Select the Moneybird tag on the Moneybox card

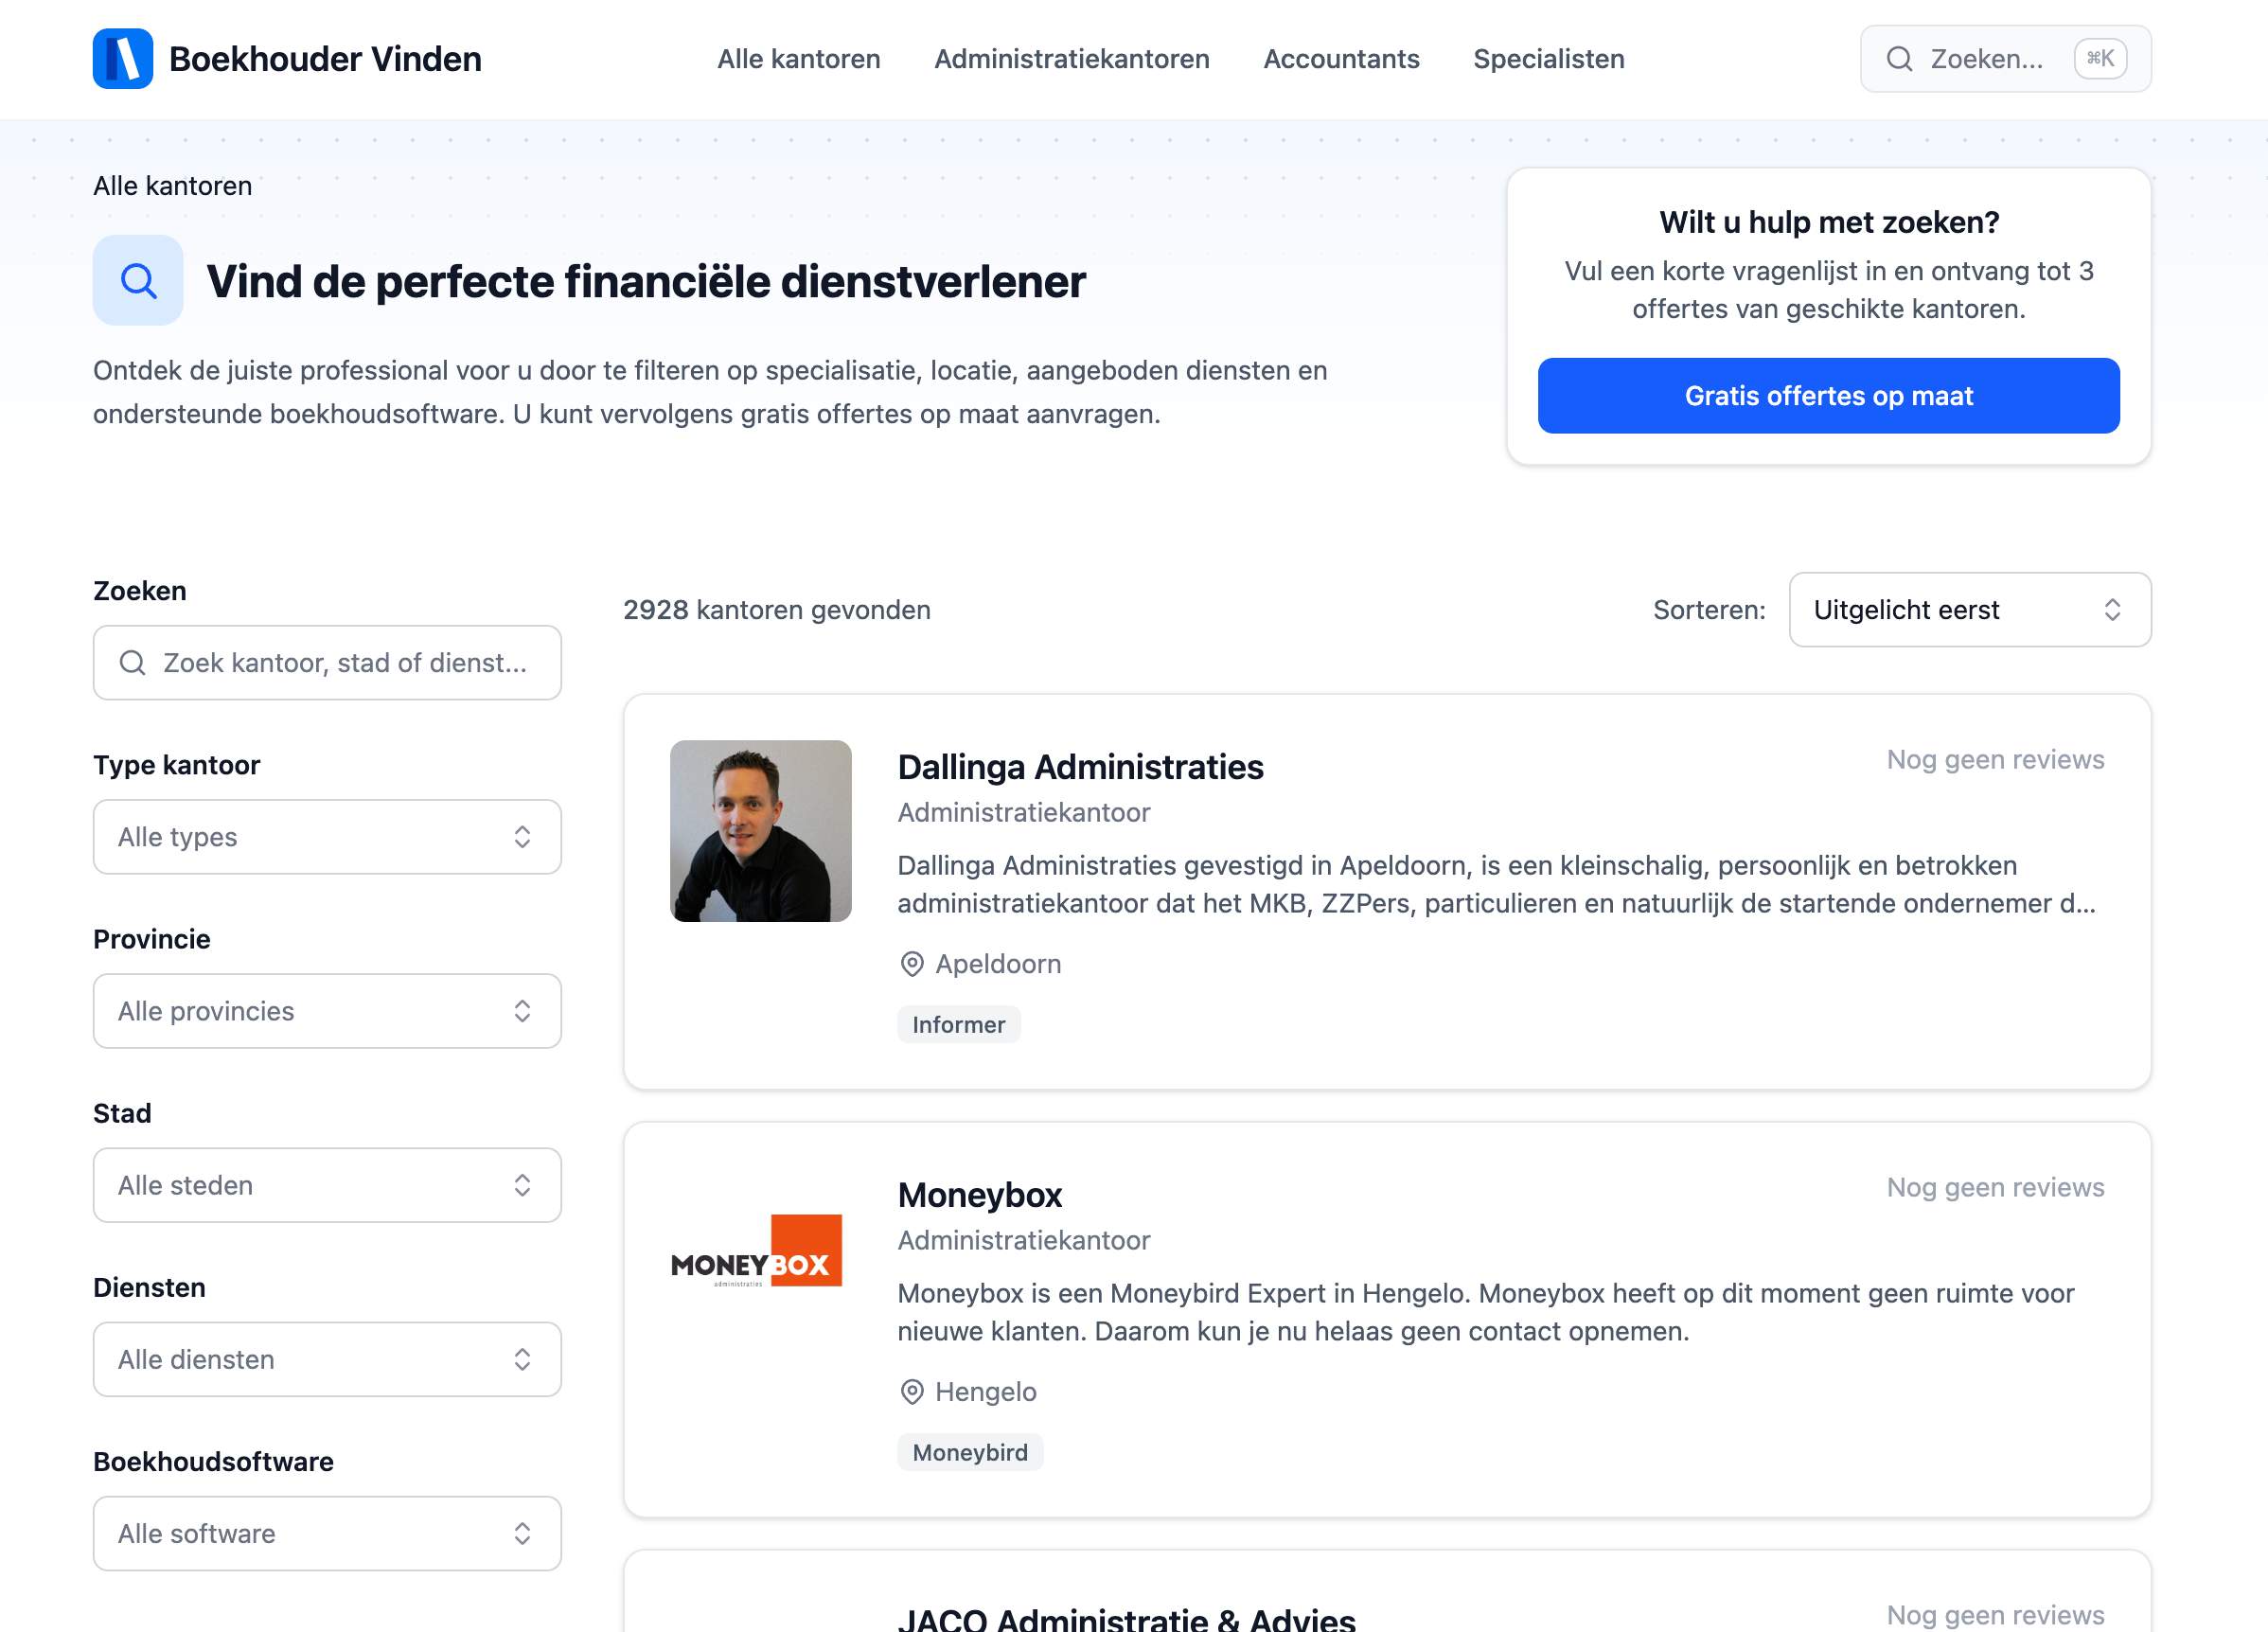tap(969, 1452)
